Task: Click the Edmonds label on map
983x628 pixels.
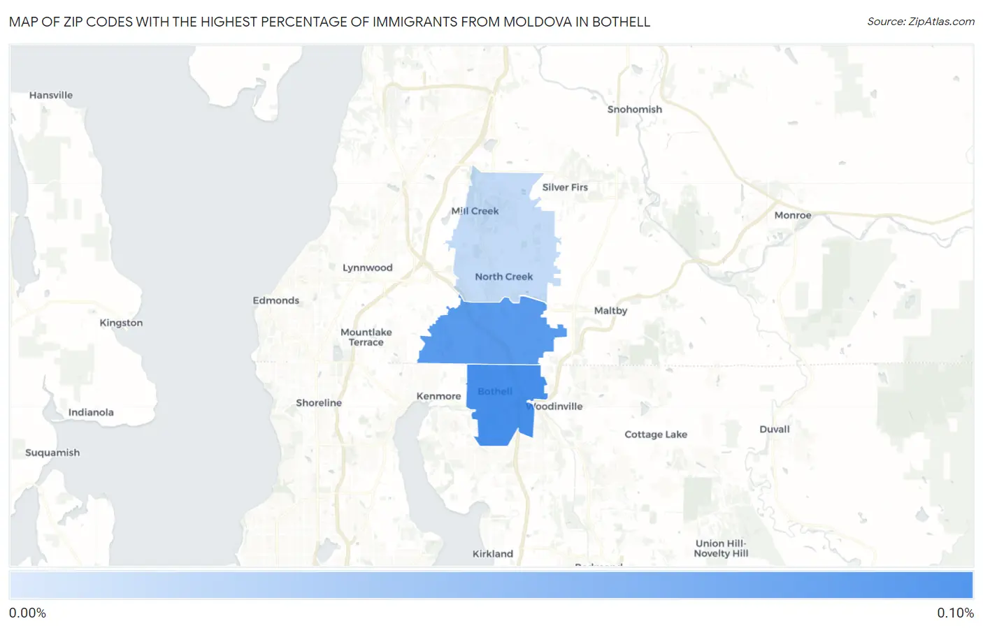Action: (275, 300)
